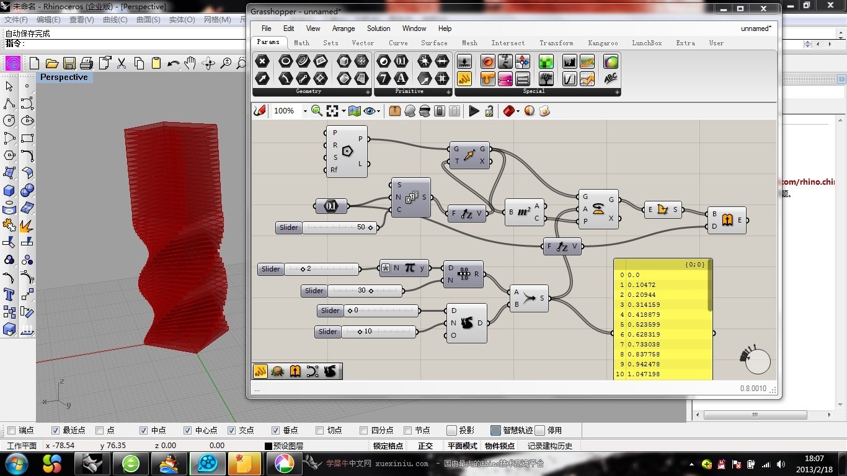847x476 pixels.
Task: Open the Grasshopper File menu
Action: (266, 29)
